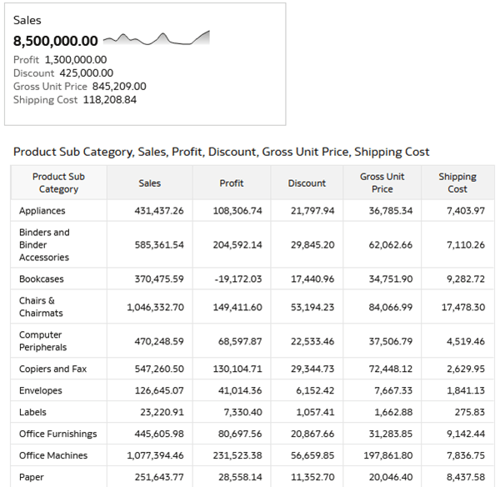Click Chairs shipping cost 17,478.30
Viewport: 500px width, 487px height.
coord(463,307)
